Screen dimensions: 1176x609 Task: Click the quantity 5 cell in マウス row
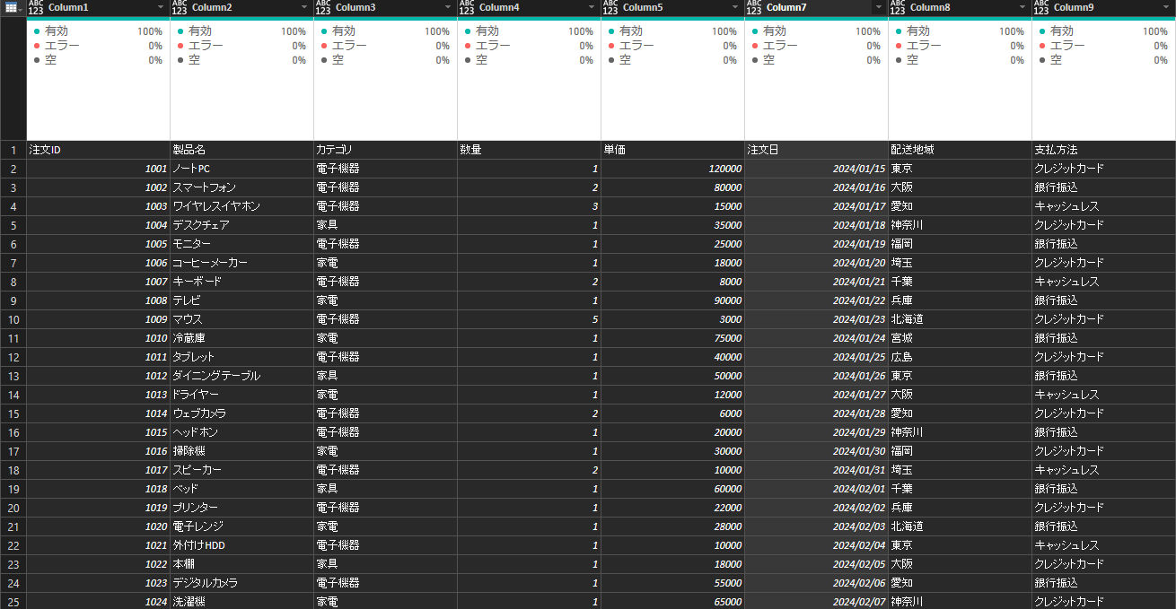530,319
